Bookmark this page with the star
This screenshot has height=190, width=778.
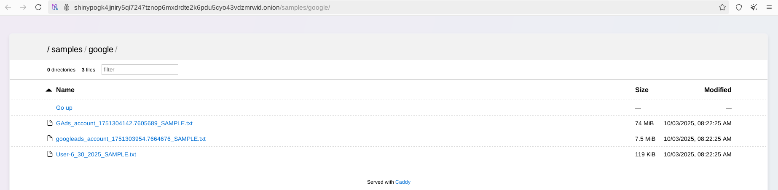pos(722,7)
